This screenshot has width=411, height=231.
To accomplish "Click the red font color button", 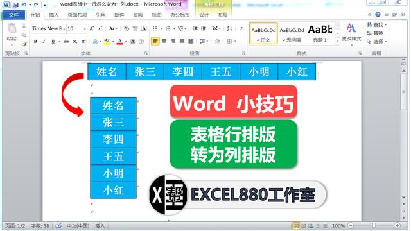I will coord(120,41).
